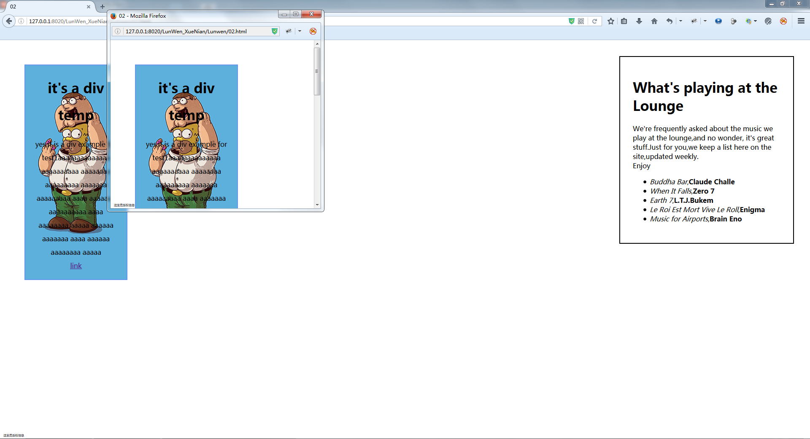Reload page in main Firefox window
The width and height of the screenshot is (810, 439).
pos(594,21)
